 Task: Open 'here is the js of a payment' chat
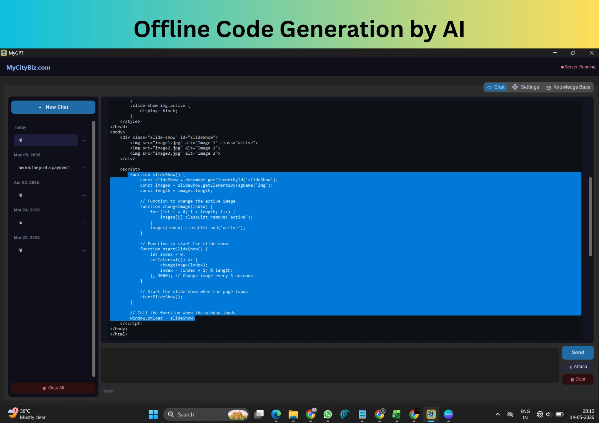click(x=46, y=168)
